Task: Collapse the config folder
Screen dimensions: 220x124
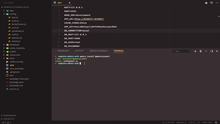Action: click(4, 14)
